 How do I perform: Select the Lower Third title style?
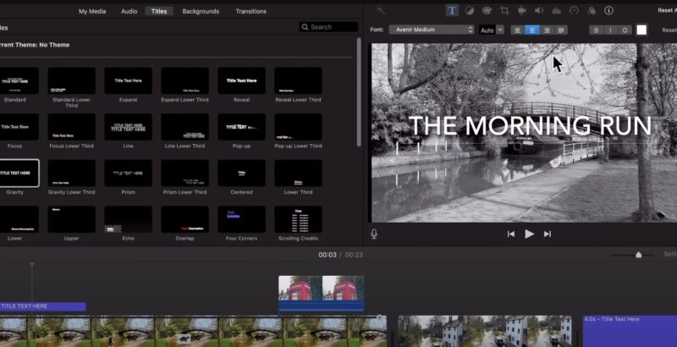point(298,173)
